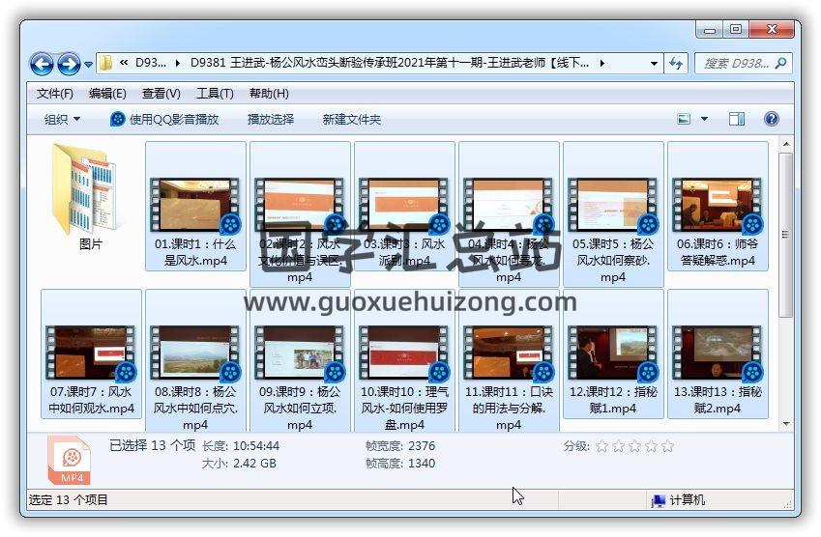Click the scrollbar down arrow
This screenshot has height=537, width=821.
pyautogui.click(x=785, y=424)
